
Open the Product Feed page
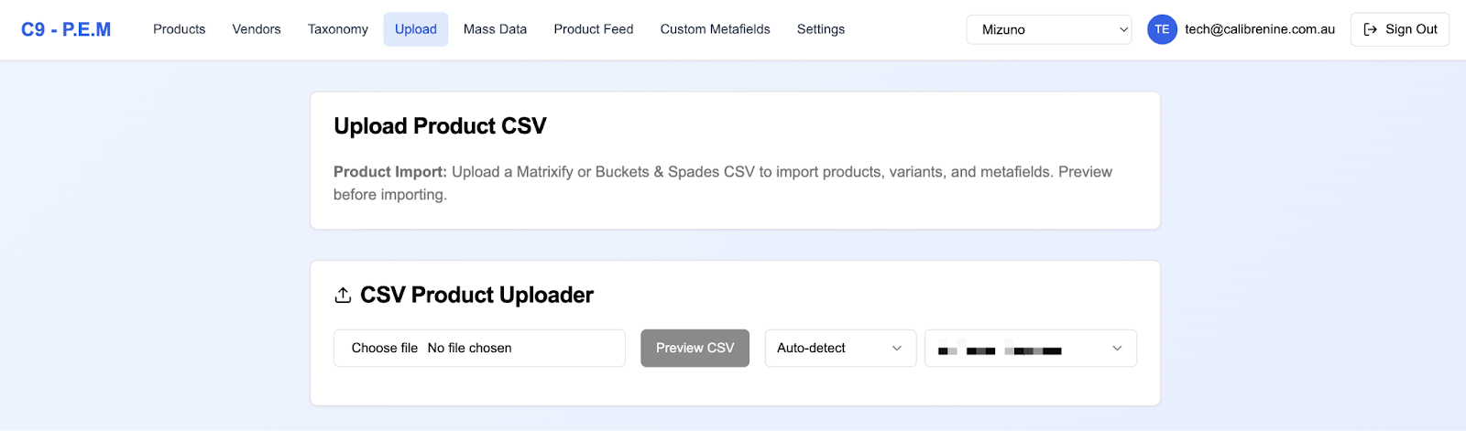tap(593, 29)
